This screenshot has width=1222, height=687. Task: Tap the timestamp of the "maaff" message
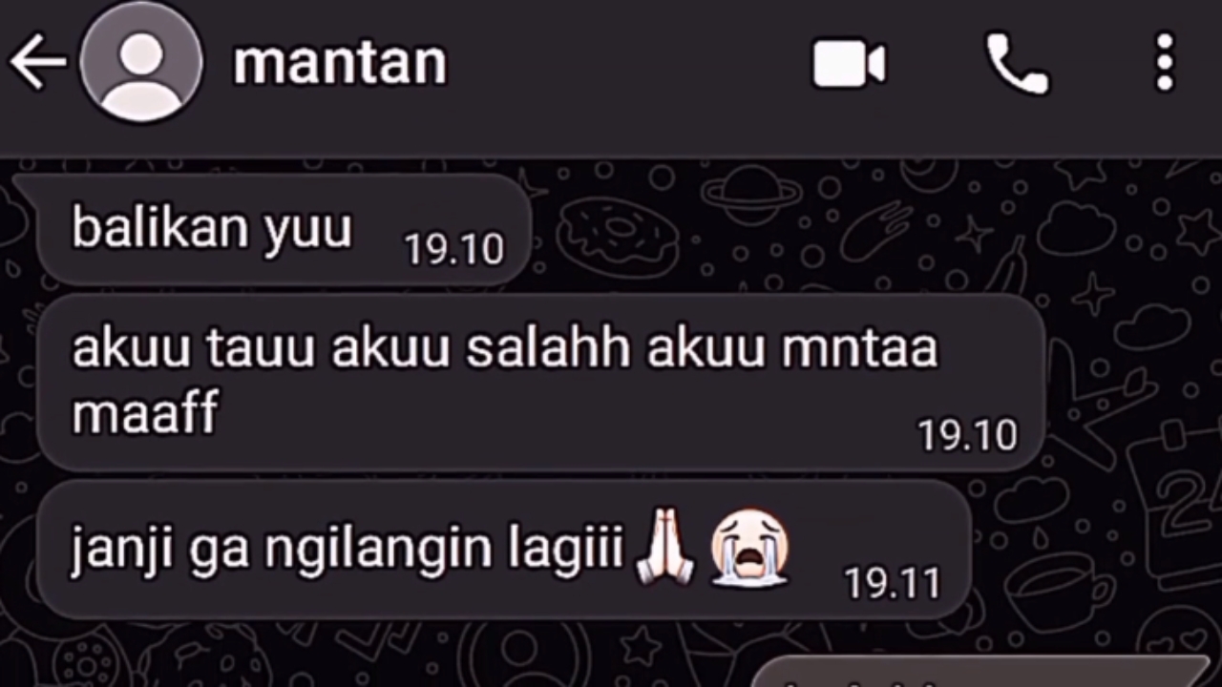(x=967, y=436)
